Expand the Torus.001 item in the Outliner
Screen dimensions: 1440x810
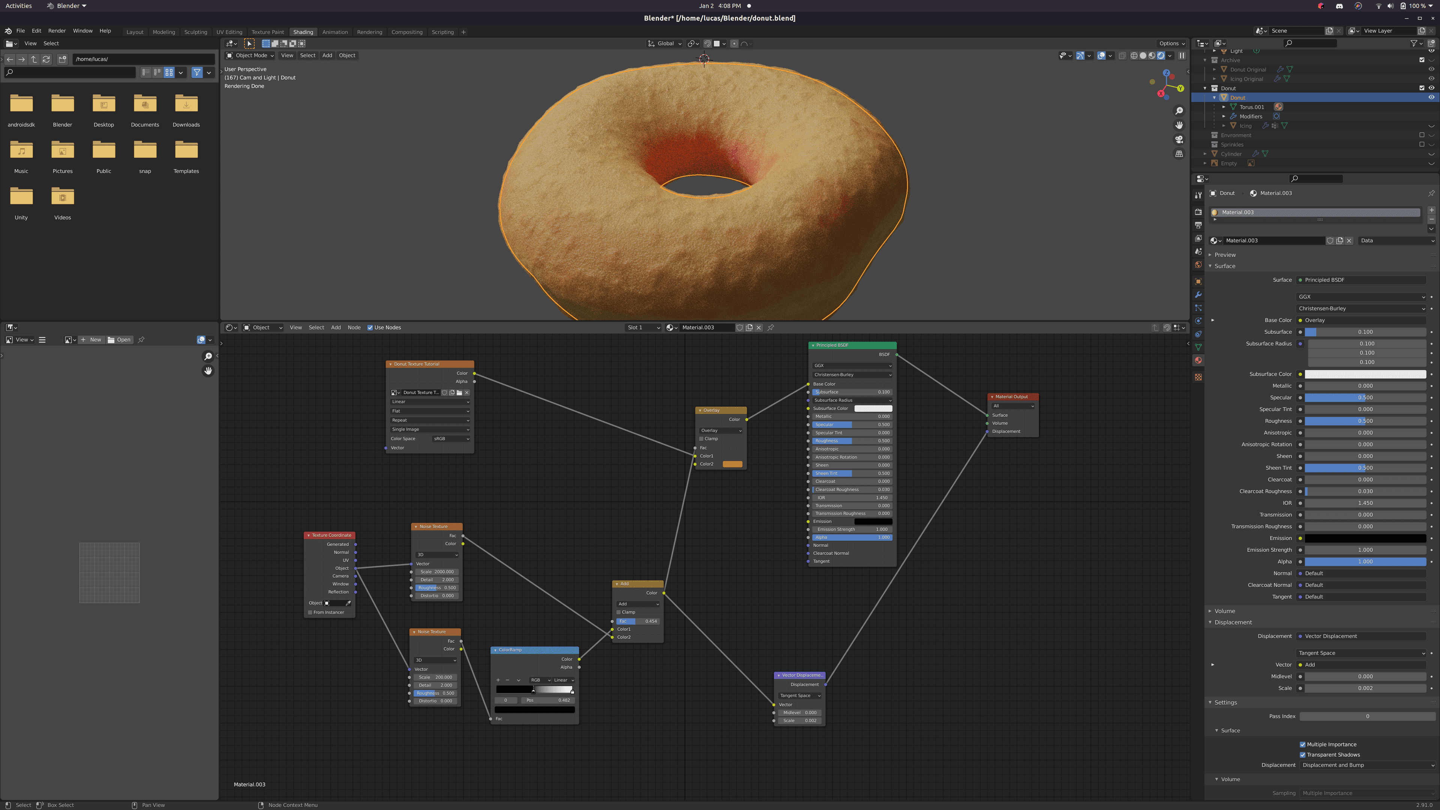pyautogui.click(x=1224, y=107)
